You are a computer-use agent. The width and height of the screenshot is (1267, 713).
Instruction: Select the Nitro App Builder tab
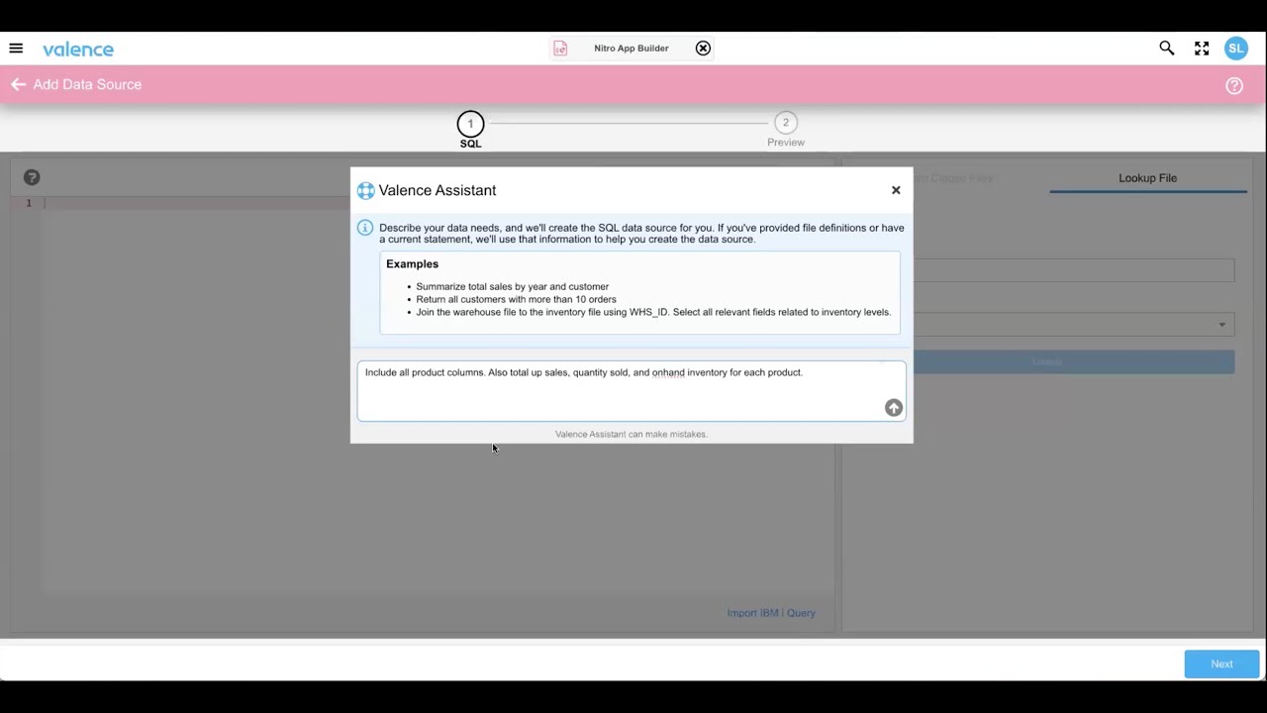[632, 49]
